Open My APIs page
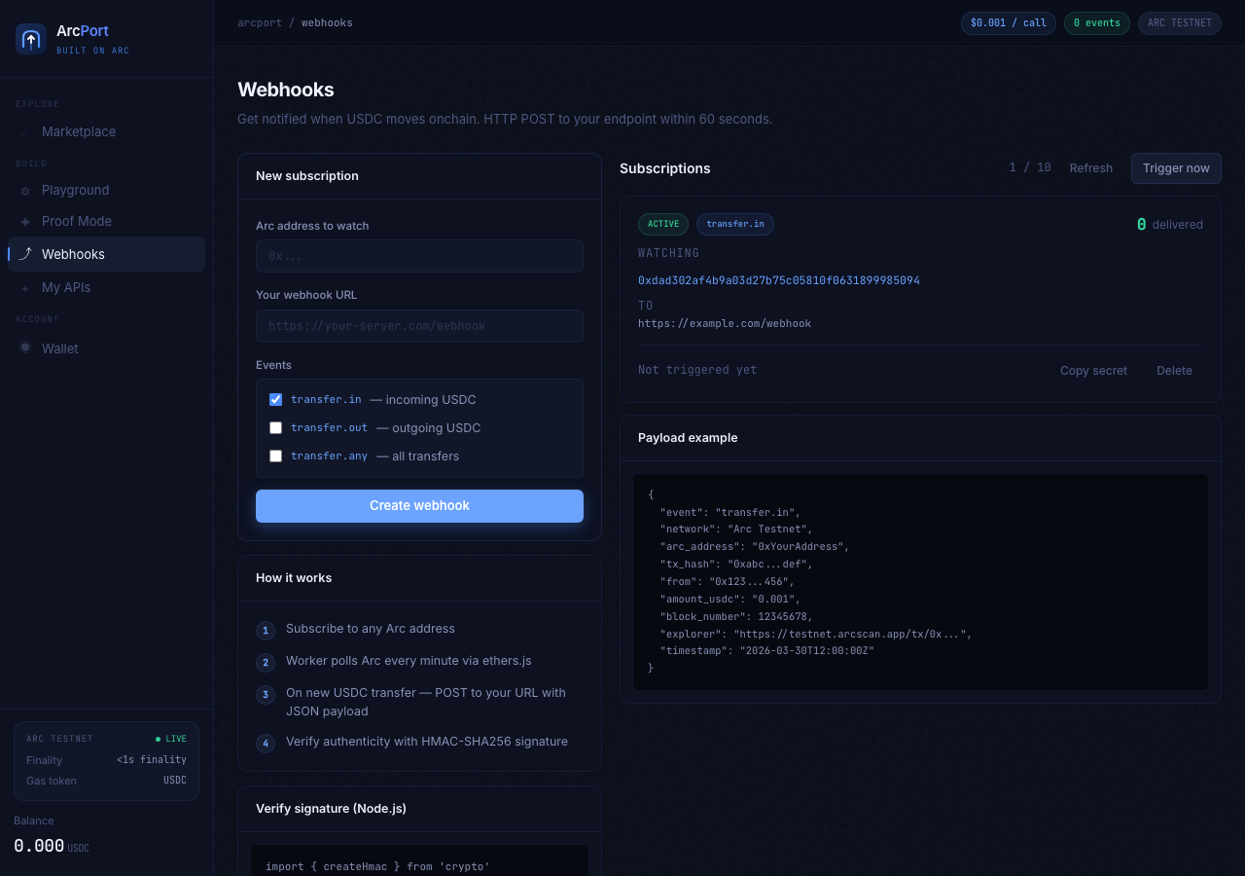 106,287
